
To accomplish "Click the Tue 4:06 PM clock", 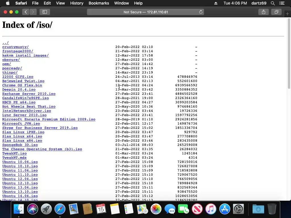I will click(235, 3).
